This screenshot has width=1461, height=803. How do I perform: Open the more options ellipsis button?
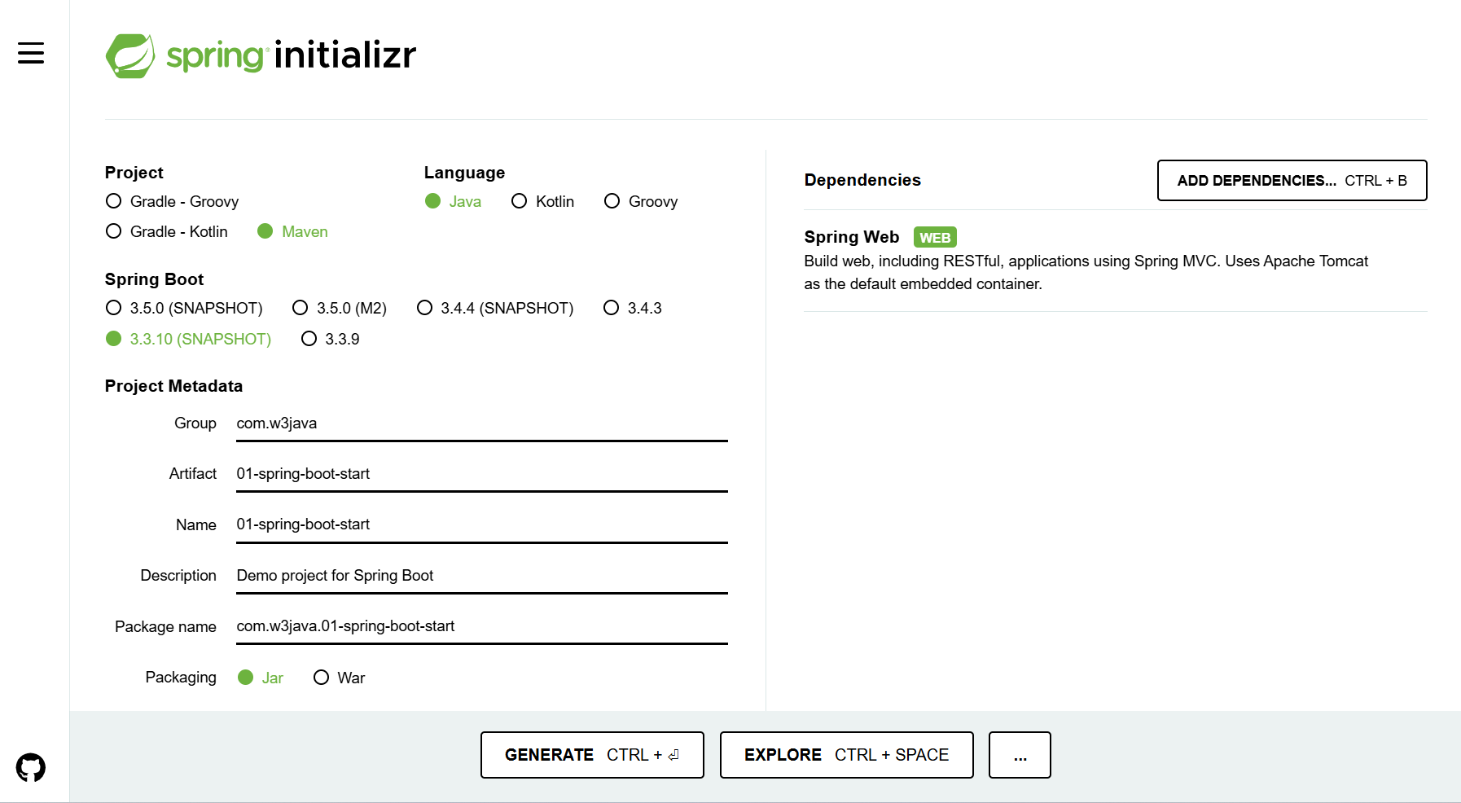click(1020, 755)
